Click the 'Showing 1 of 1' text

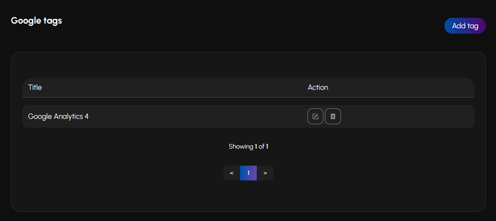click(x=249, y=147)
